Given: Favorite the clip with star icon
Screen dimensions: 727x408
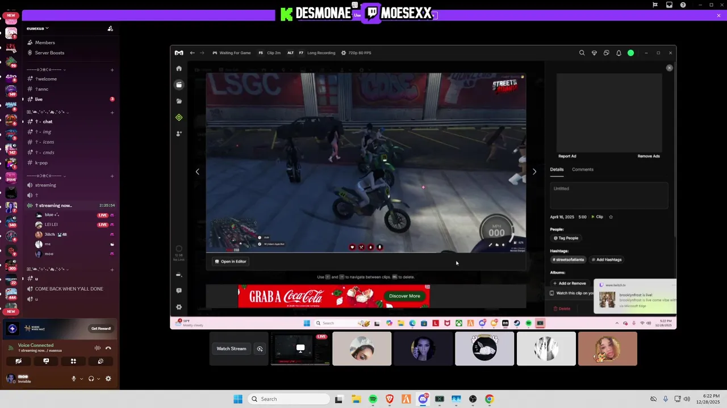Looking at the screenshot, I should coord(611,216).
